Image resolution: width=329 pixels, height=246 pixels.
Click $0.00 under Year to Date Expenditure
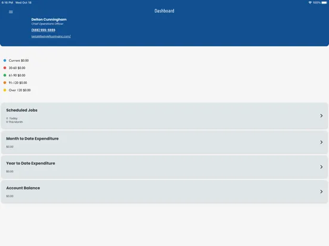point(10,172)
